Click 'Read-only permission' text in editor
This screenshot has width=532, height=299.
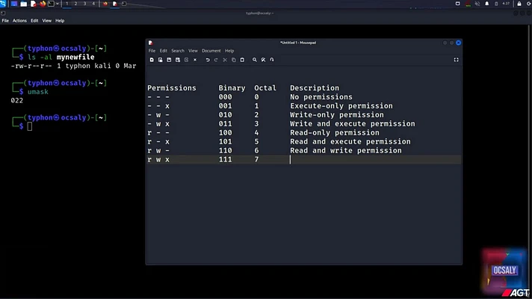click(335, 133)
